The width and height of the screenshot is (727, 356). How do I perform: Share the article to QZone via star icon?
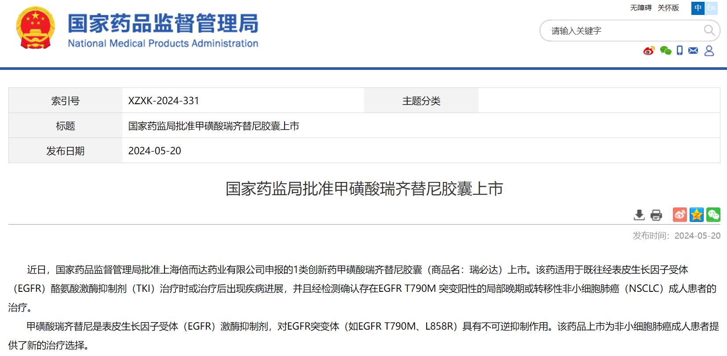click(697, 214)
